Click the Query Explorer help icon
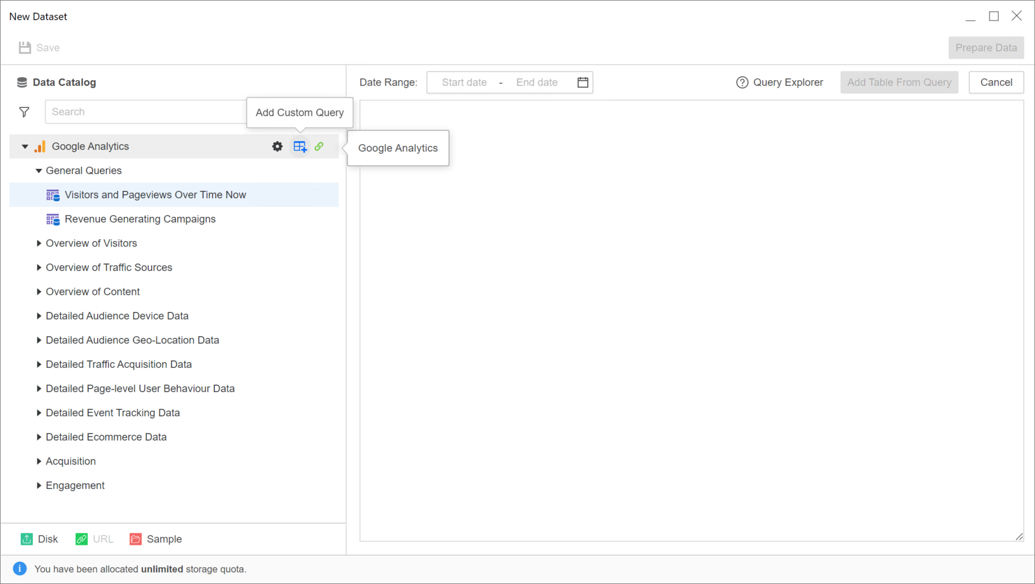Viewport: 1035px width, 584px height. pyautogui.click(x=742, y=82)
